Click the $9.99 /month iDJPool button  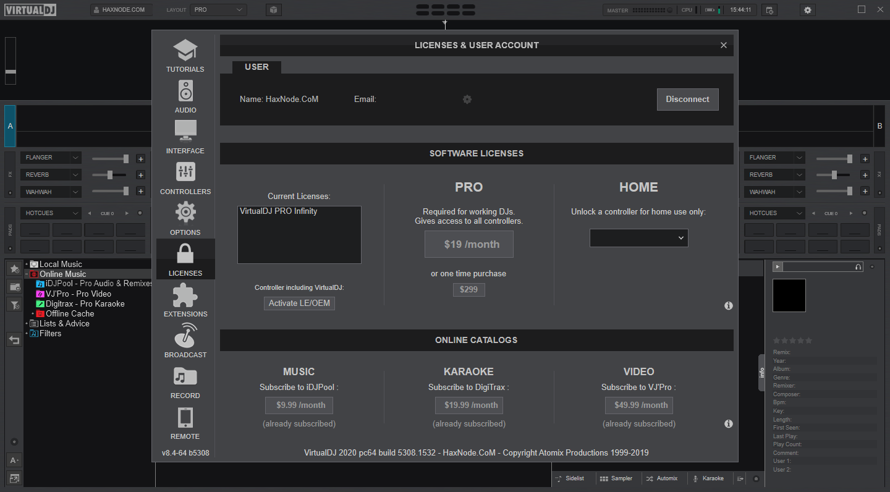tap(299, 405)
